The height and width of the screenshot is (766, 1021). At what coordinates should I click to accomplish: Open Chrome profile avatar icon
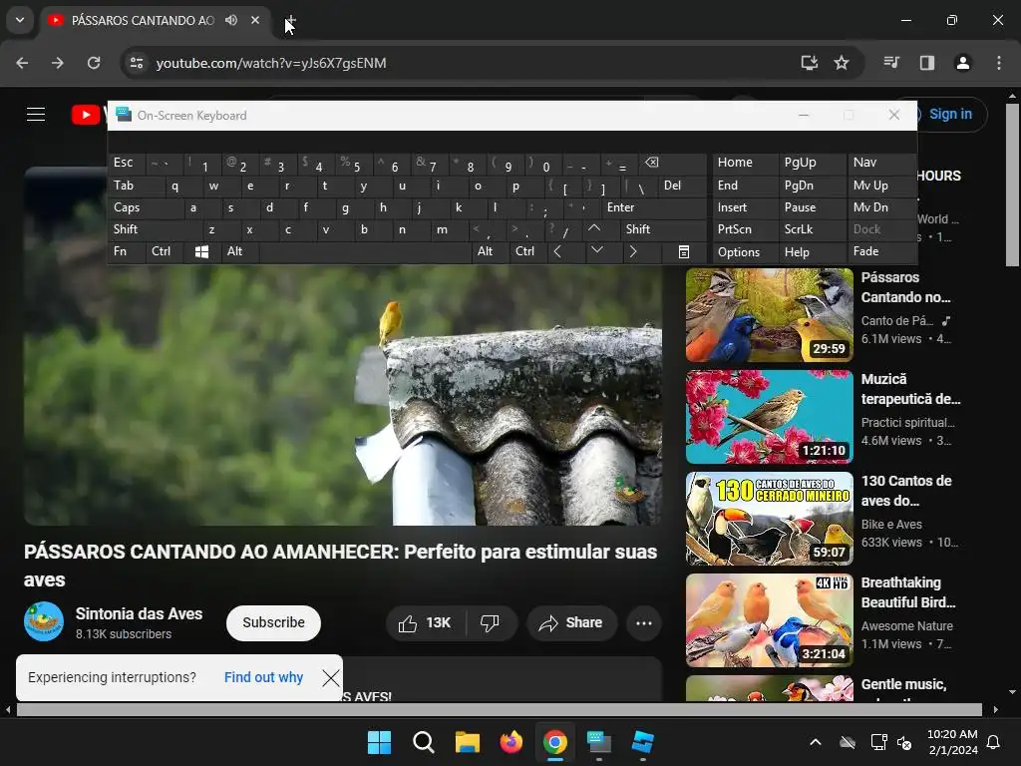tap(963, 63)
